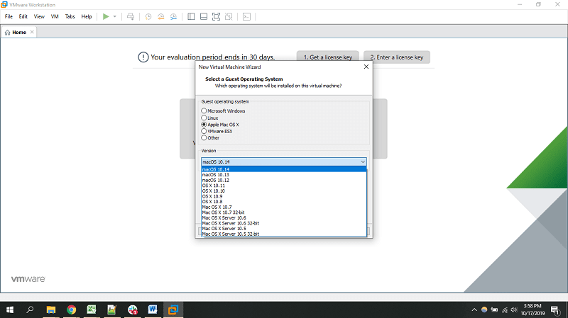Image resolution: width=568 pixels, height=318 pixels.
Task: Choose OS X 10.11 in version list
Action: 284,186
